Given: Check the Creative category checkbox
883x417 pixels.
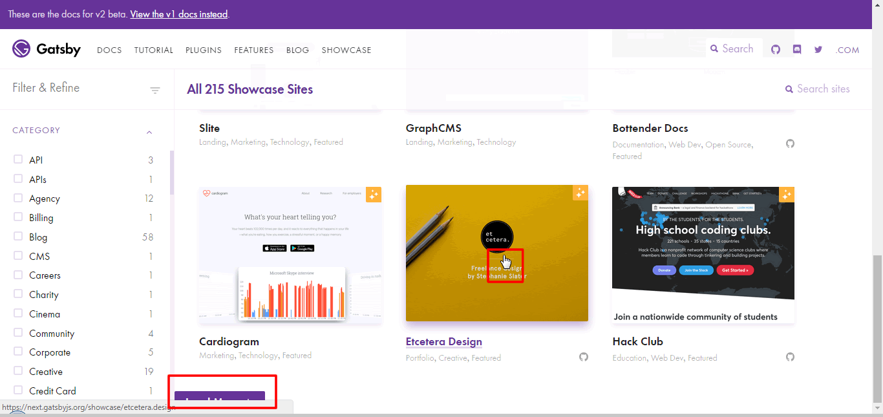Looking at the screenshot, I should 18,371.
